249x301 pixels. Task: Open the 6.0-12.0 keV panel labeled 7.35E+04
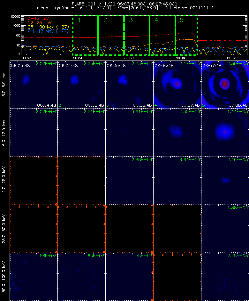tap(177, 133)
